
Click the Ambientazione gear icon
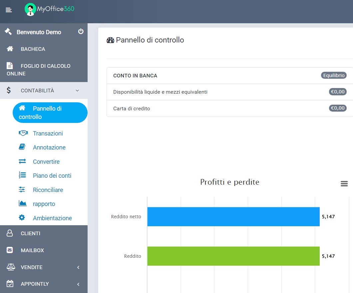(x=22, y=218)
